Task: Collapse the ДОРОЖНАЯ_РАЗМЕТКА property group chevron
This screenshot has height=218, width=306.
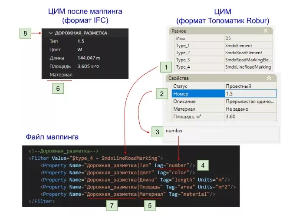Action: (51, 33)
